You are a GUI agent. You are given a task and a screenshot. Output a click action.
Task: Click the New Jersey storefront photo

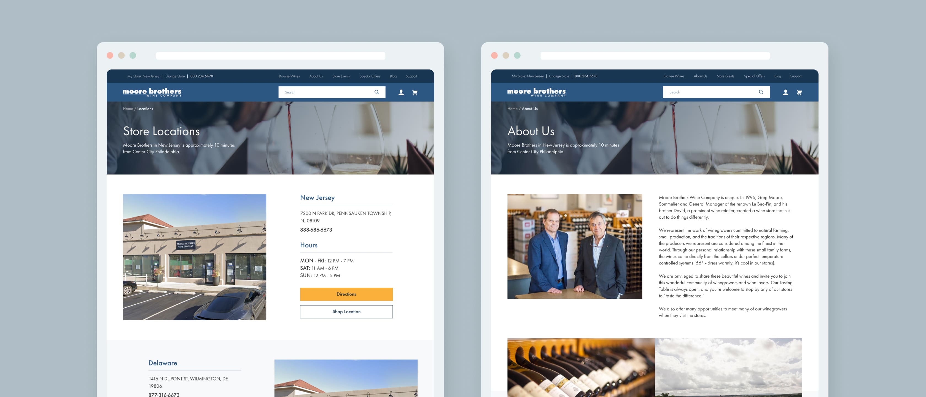coord(194,257)
